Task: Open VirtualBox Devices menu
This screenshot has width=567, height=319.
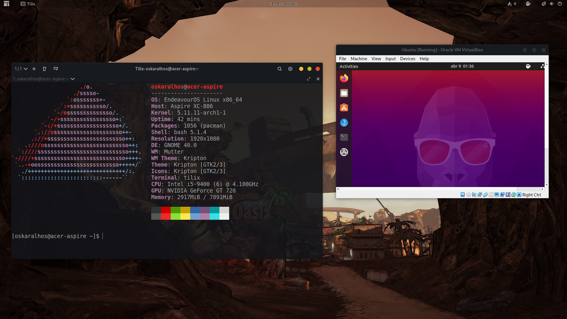Action: click(408, 59)
